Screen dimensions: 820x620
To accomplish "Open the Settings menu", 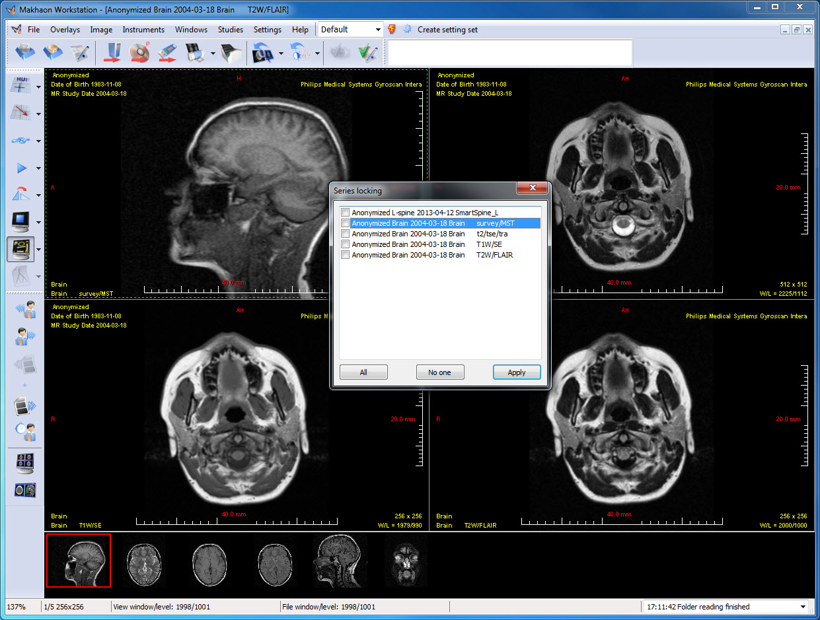I will [268, 30].
